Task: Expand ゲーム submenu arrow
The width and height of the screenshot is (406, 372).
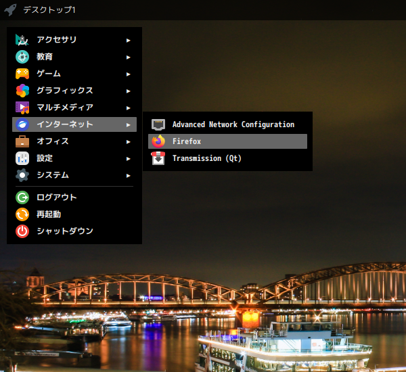Action: click(128, 74)
